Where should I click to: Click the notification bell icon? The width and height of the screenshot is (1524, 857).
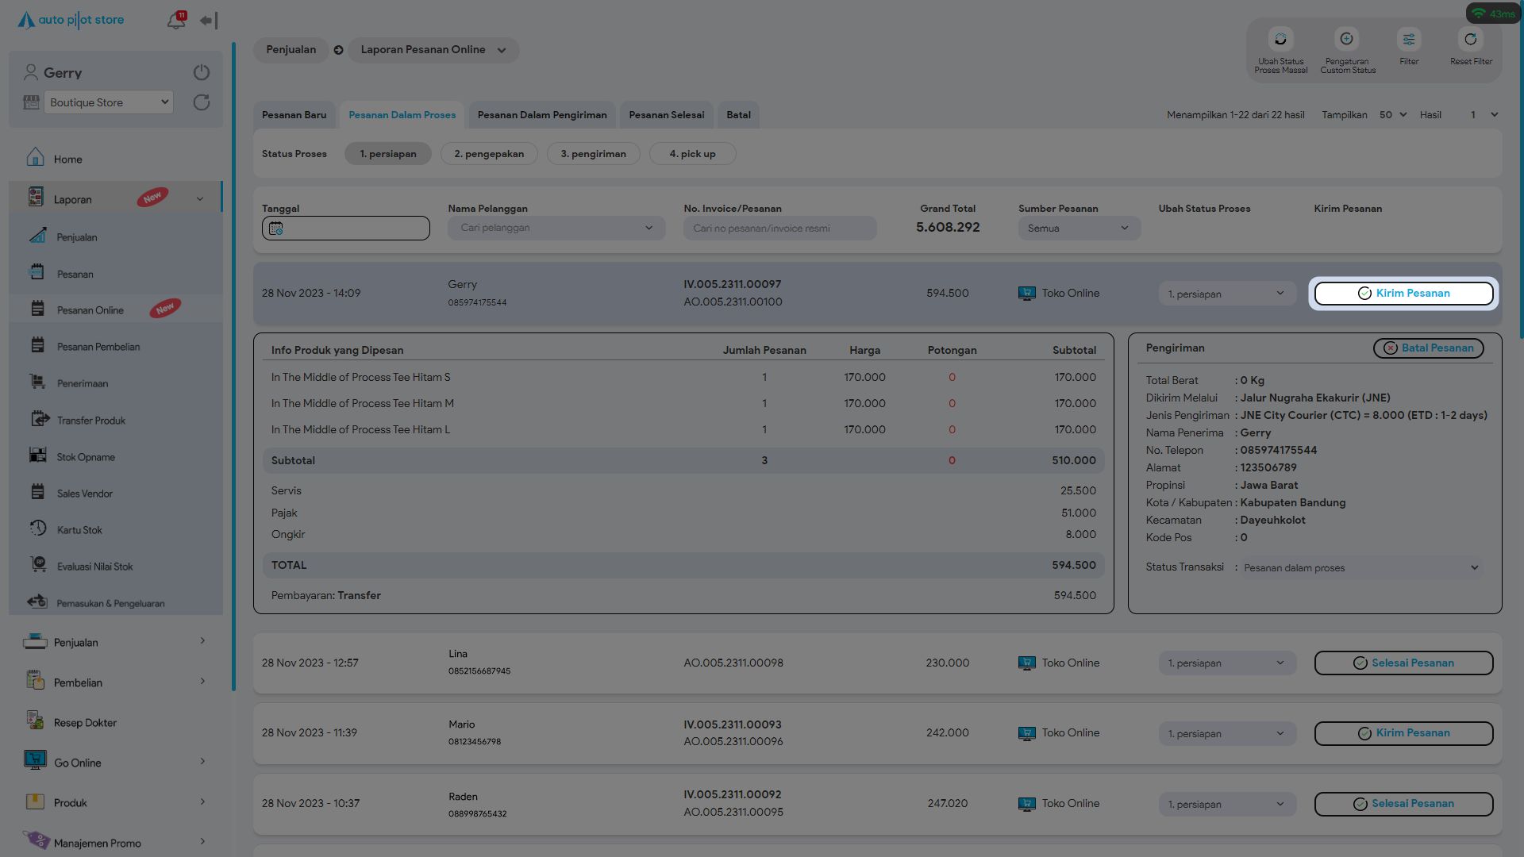pyautogui.click(x=175, y=21)
